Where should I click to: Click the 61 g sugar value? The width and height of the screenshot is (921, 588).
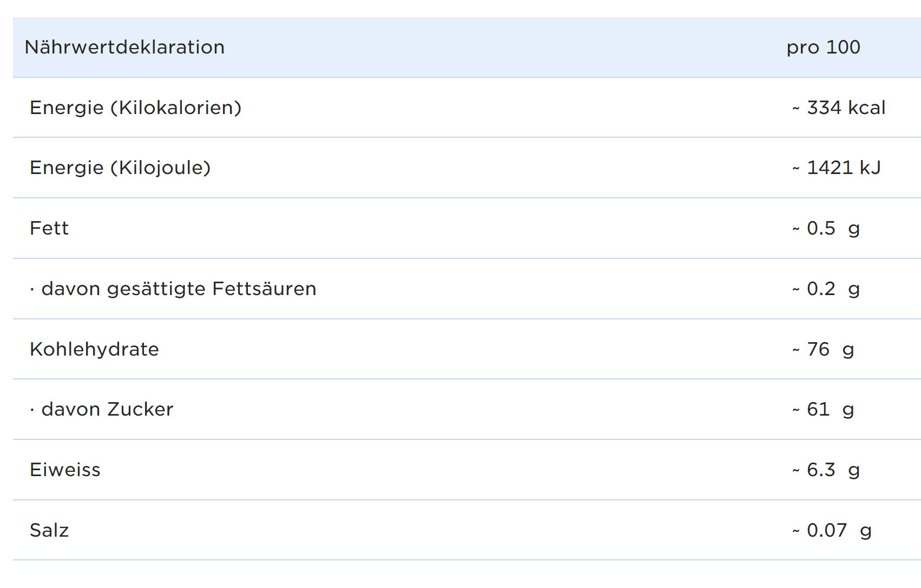point(830,410)
